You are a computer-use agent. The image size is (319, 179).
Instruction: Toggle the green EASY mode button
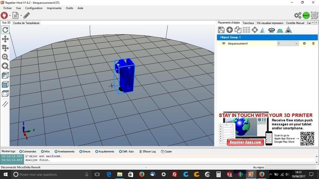(x=306, y=16)
